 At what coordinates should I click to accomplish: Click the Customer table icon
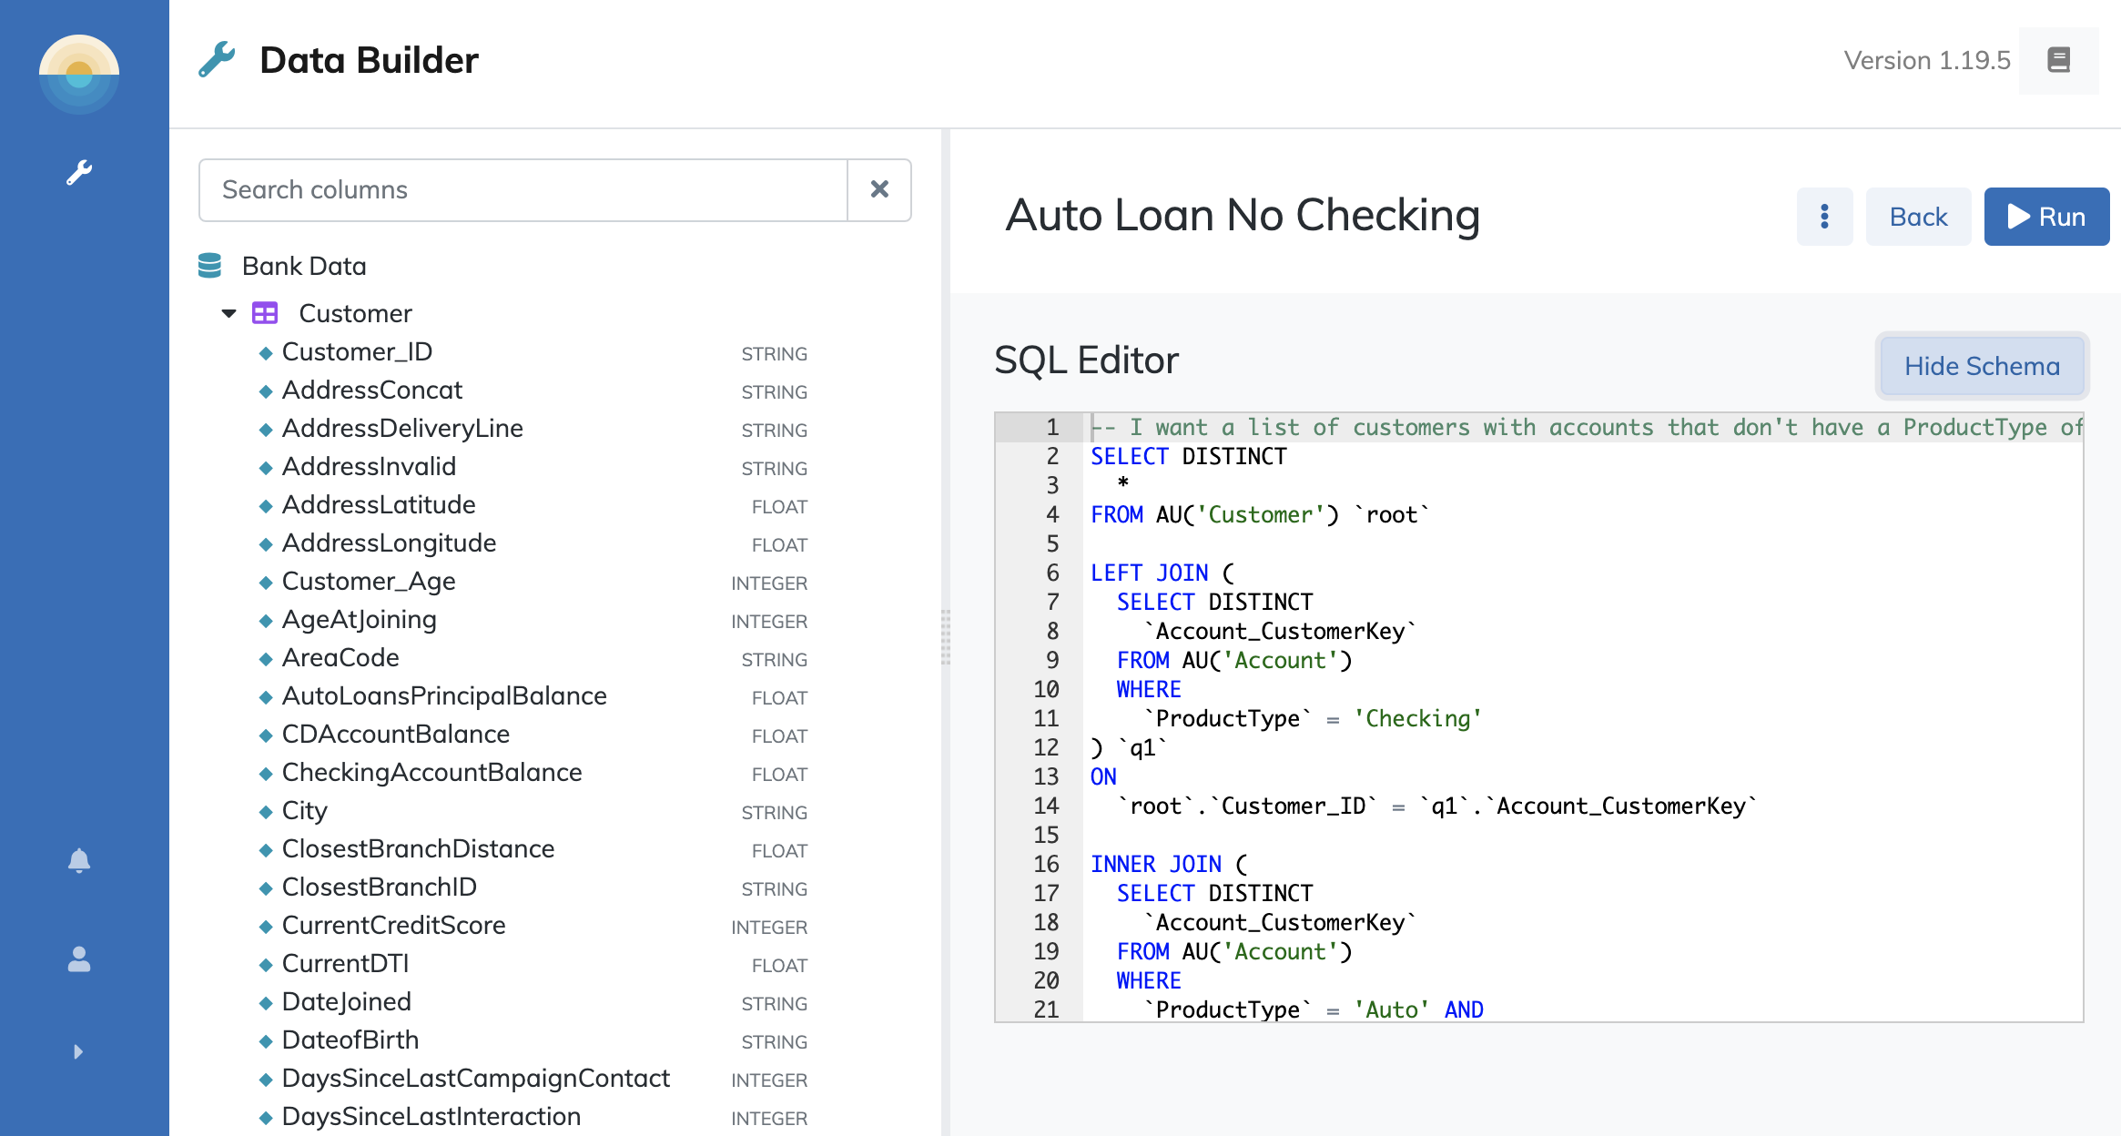click(x=265, y=313)
